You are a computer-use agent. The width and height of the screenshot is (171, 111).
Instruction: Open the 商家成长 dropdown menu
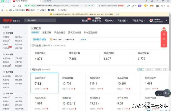123,20
